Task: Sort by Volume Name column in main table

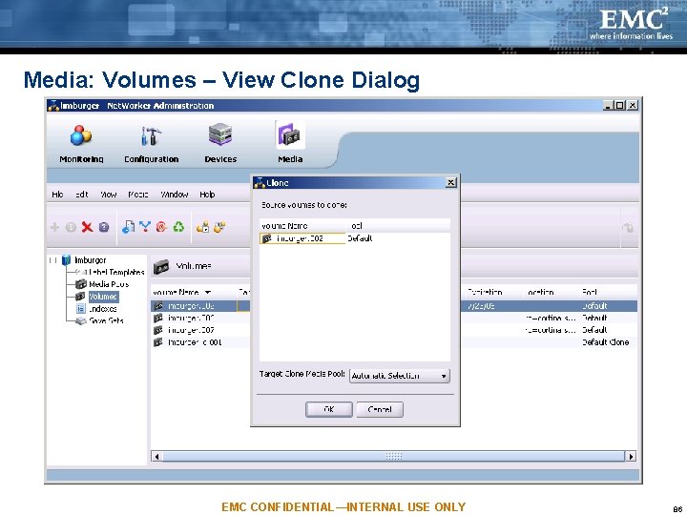Action: (193, 292)
